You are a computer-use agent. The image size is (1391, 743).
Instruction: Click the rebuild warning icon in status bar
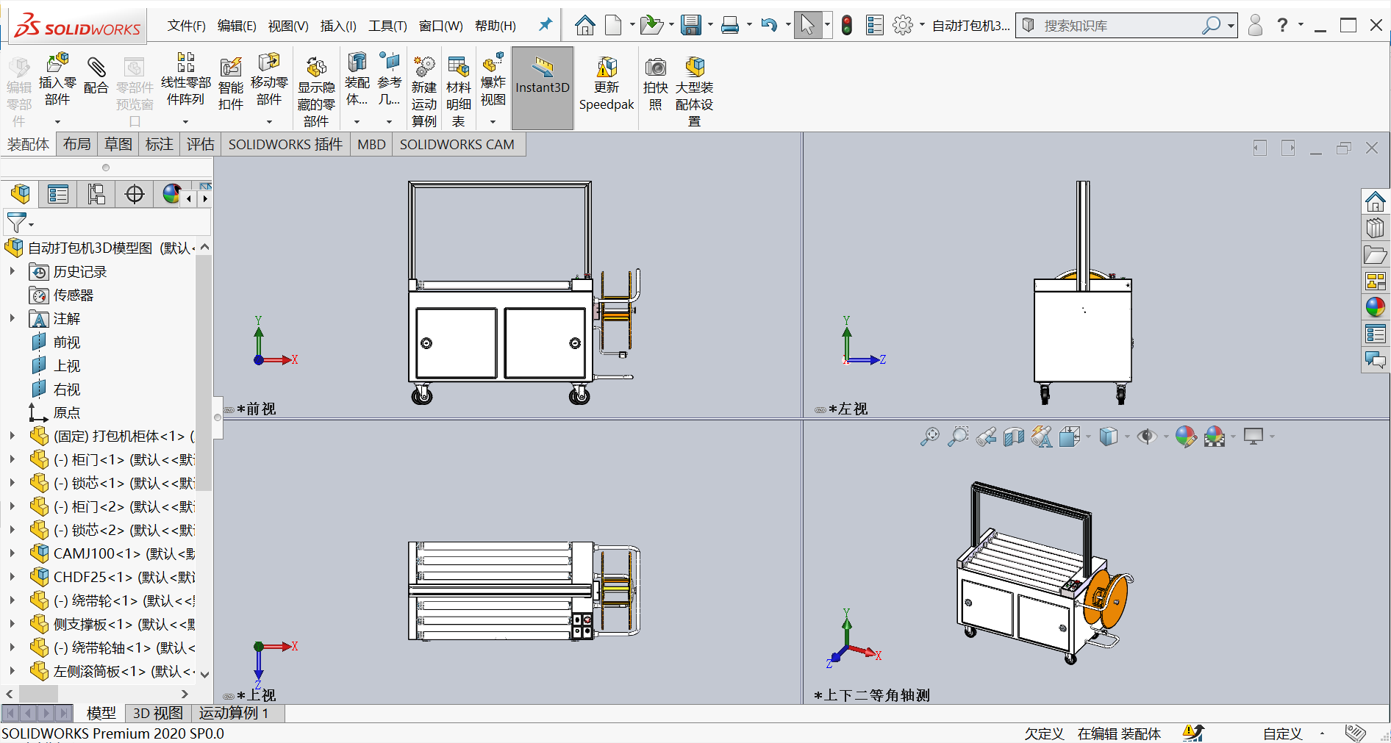point(1192,733)
